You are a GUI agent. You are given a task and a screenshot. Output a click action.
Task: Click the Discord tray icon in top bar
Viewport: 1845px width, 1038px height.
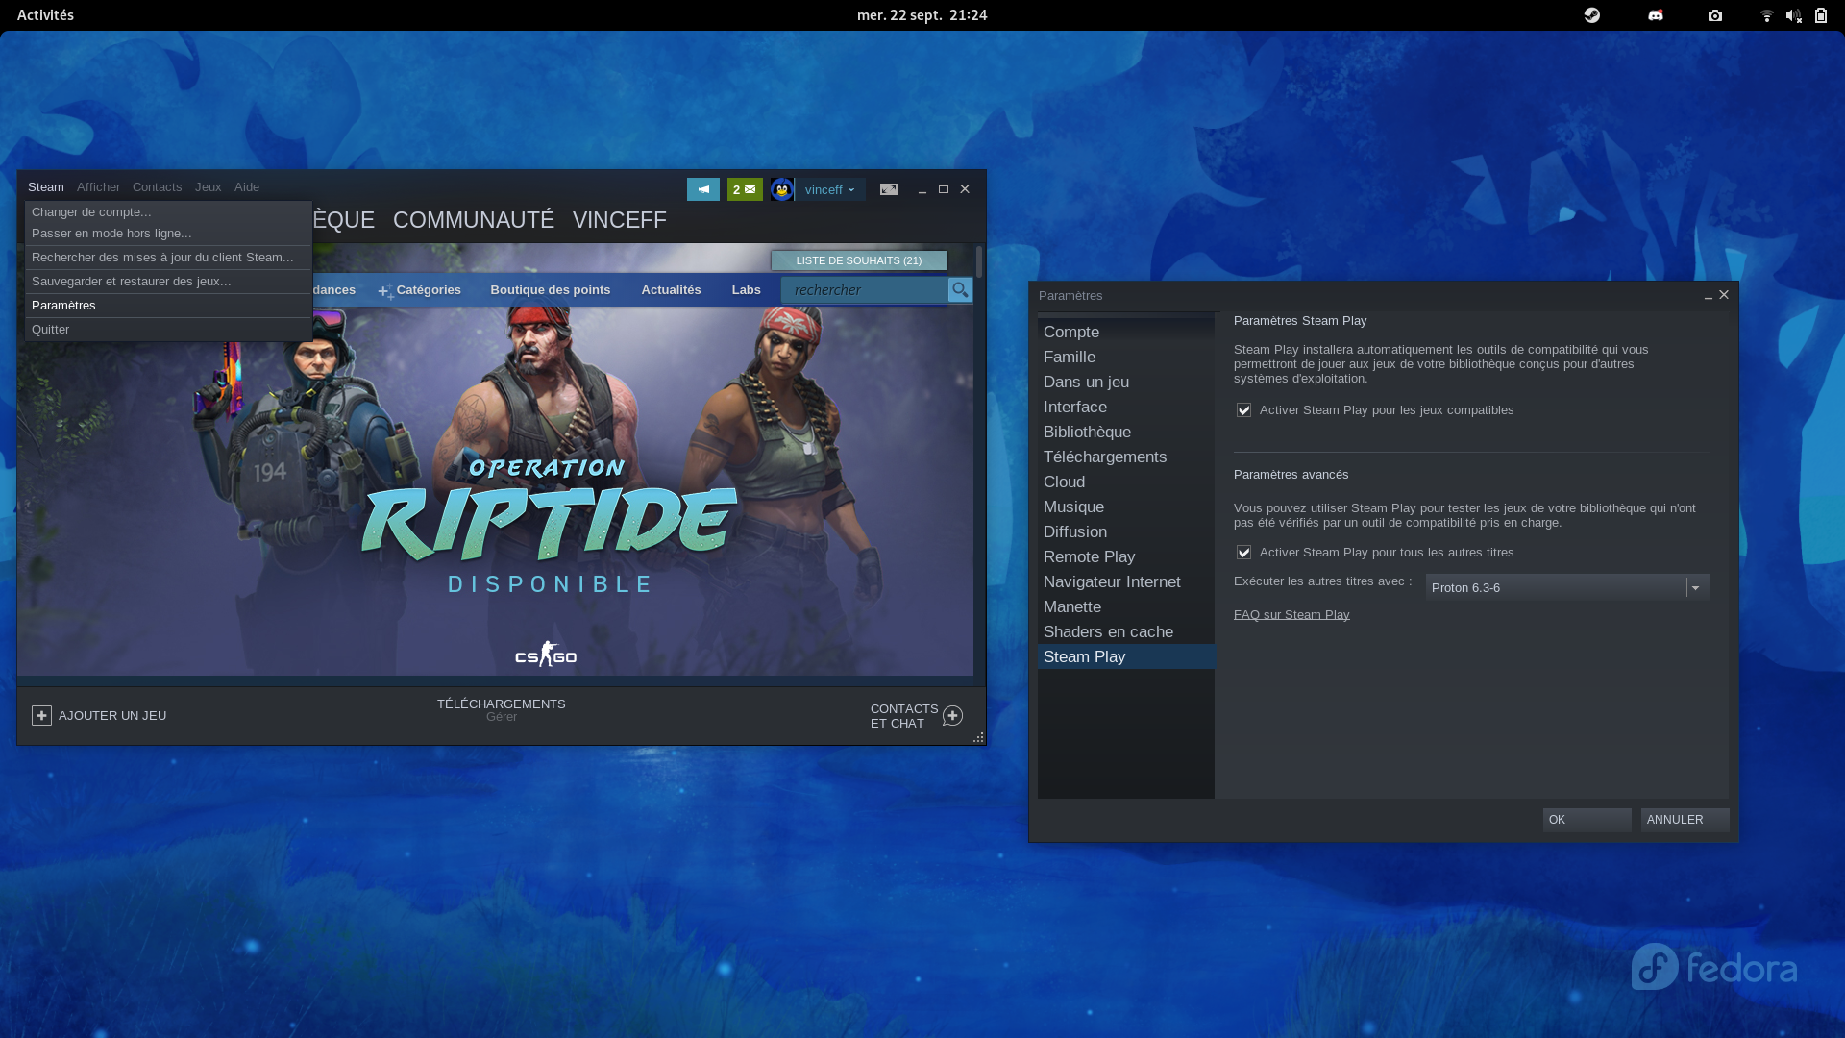coord(1656,14)
